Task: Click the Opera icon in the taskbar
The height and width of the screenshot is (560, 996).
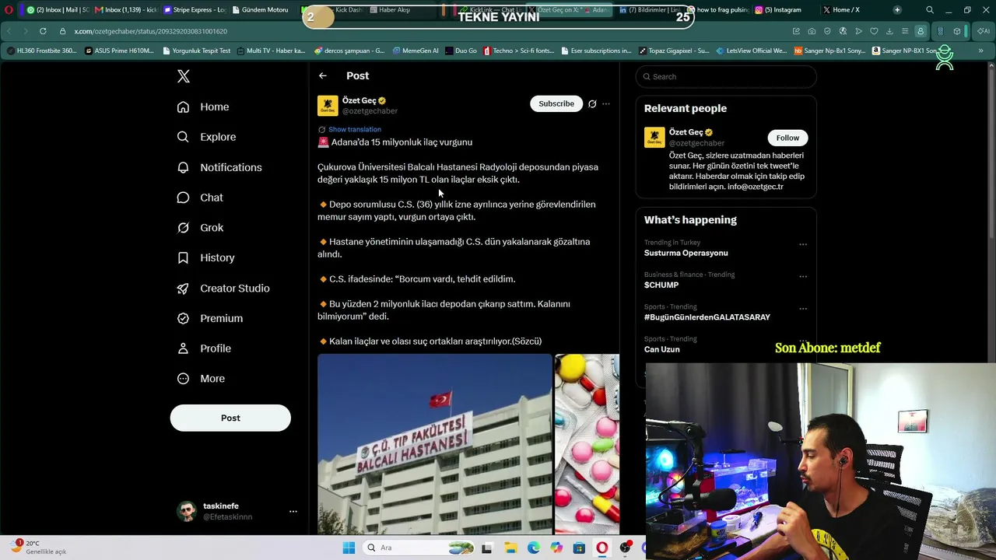Action: (x=601, y=548)
